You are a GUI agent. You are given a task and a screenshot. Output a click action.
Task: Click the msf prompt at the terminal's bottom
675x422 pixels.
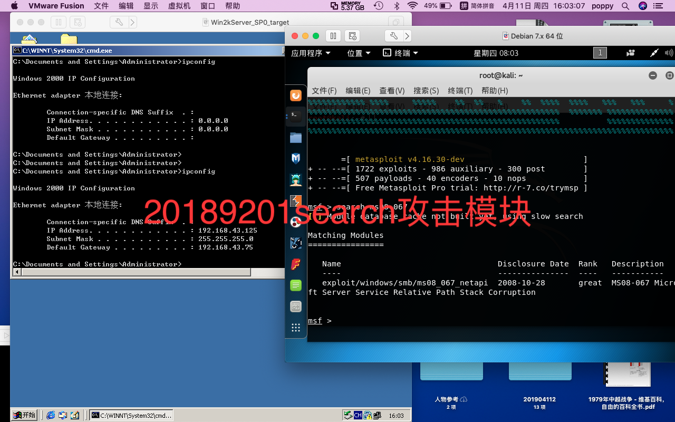320,321
